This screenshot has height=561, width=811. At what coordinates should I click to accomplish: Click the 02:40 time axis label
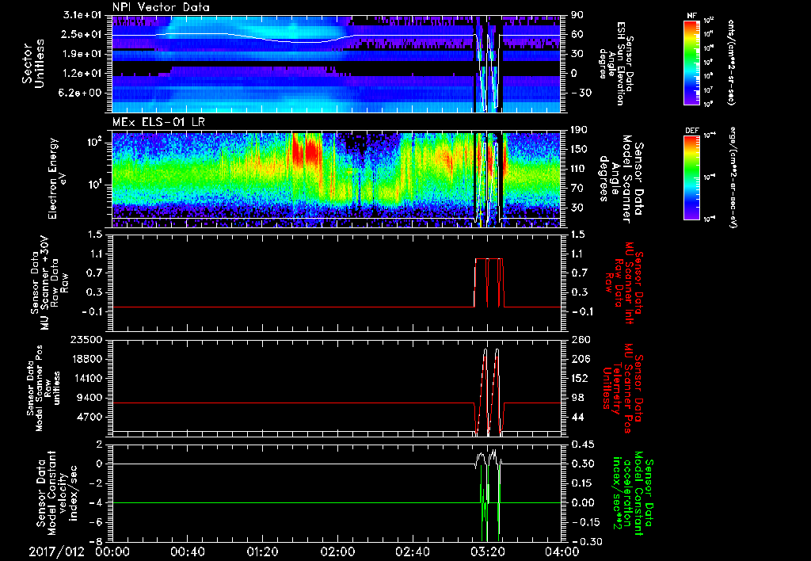[412, 551]
